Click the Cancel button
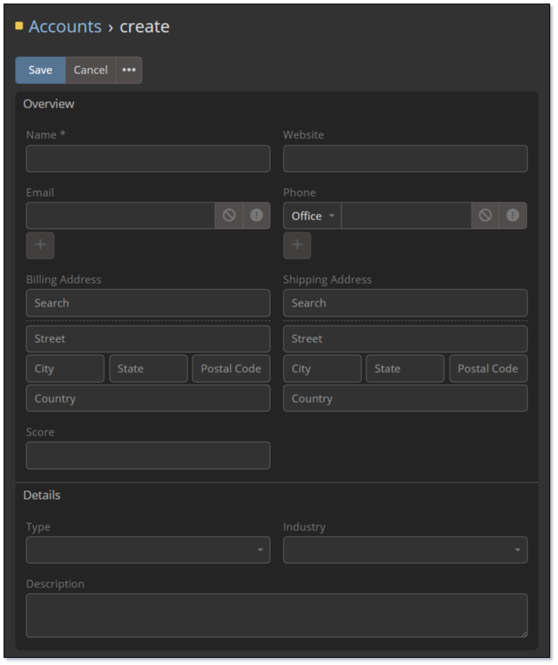This screenshot has height=665, width=558. (91, 70)
